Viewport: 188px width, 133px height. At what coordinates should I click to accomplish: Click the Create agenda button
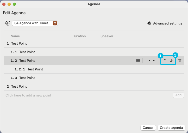click(x=171, y=128)
